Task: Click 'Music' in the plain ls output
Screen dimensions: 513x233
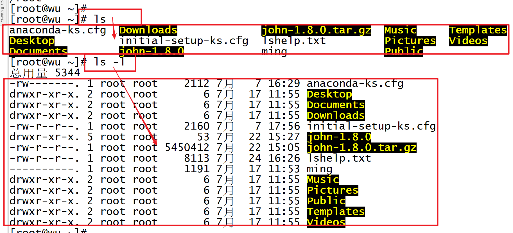Action: pyautogui.click(x=400, y=30)
